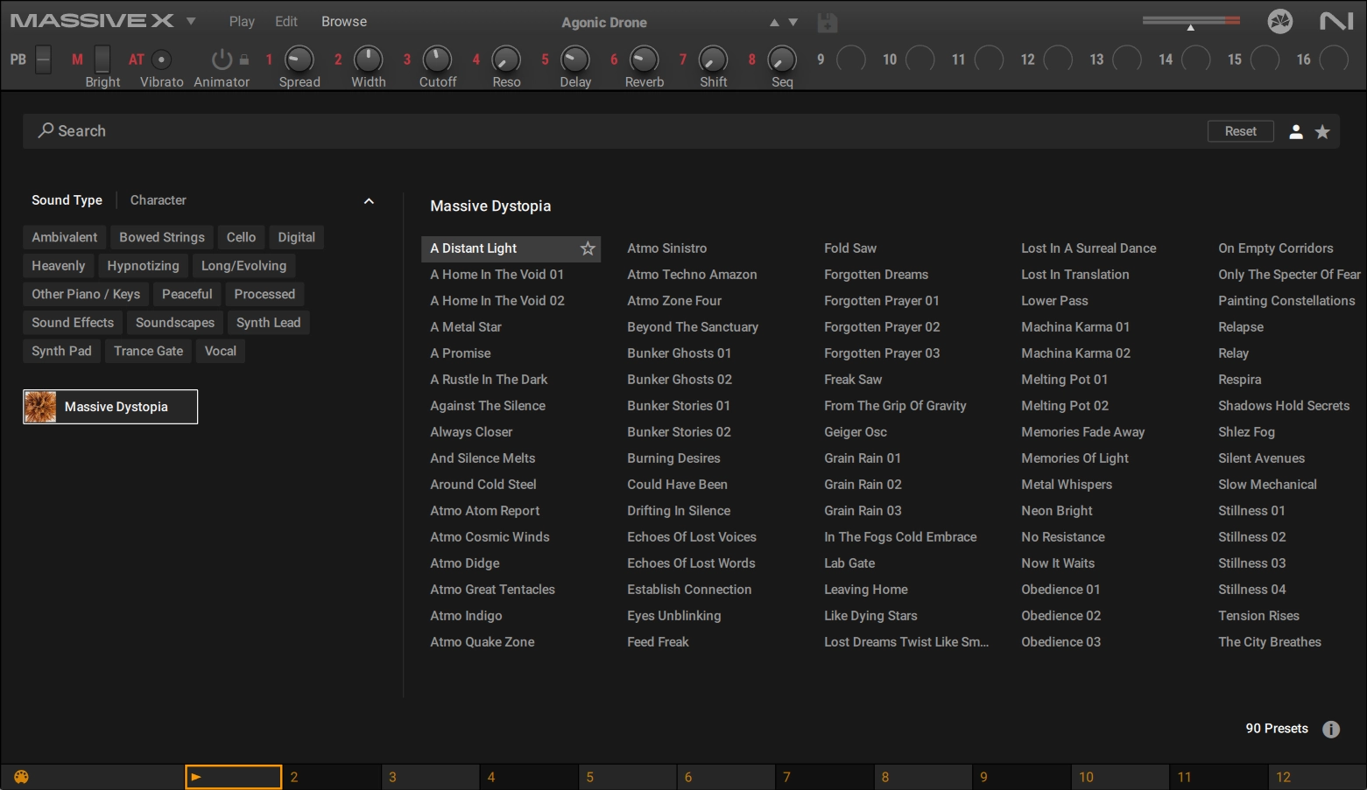
Task: Toggle the Ambivalent tag filter
Action: pos(65,237)
